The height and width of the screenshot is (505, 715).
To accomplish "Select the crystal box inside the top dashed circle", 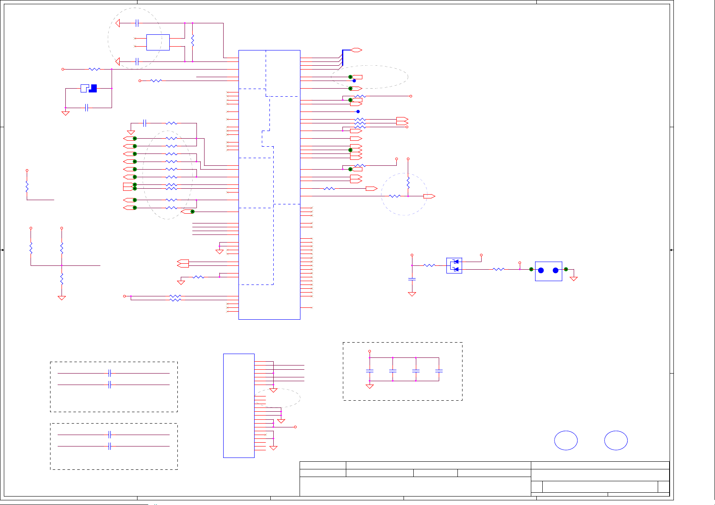I will pos(158,42).
